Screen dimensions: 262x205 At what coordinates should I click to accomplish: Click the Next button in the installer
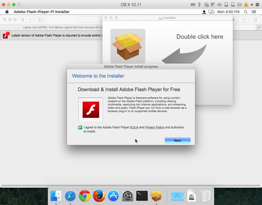coord(178,140)
